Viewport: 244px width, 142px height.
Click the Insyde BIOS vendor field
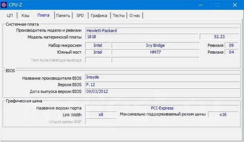(x=162, y=77)
